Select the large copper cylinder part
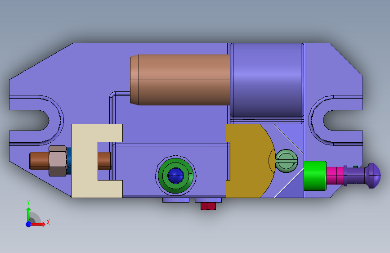The image size is (390, 253). click(180, 80)
